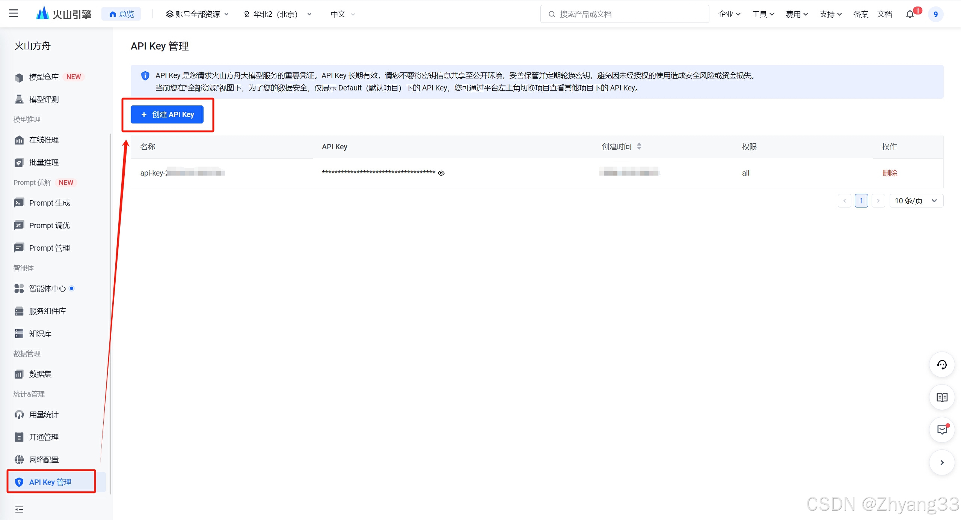
Task: Reveal the masked API key with the eye icon
Action: 441,173
